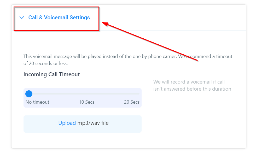Click the 'of 20 seconds or less' line
Image resolution: width=256 pixels, height=153 pixels.
[46, 63]
